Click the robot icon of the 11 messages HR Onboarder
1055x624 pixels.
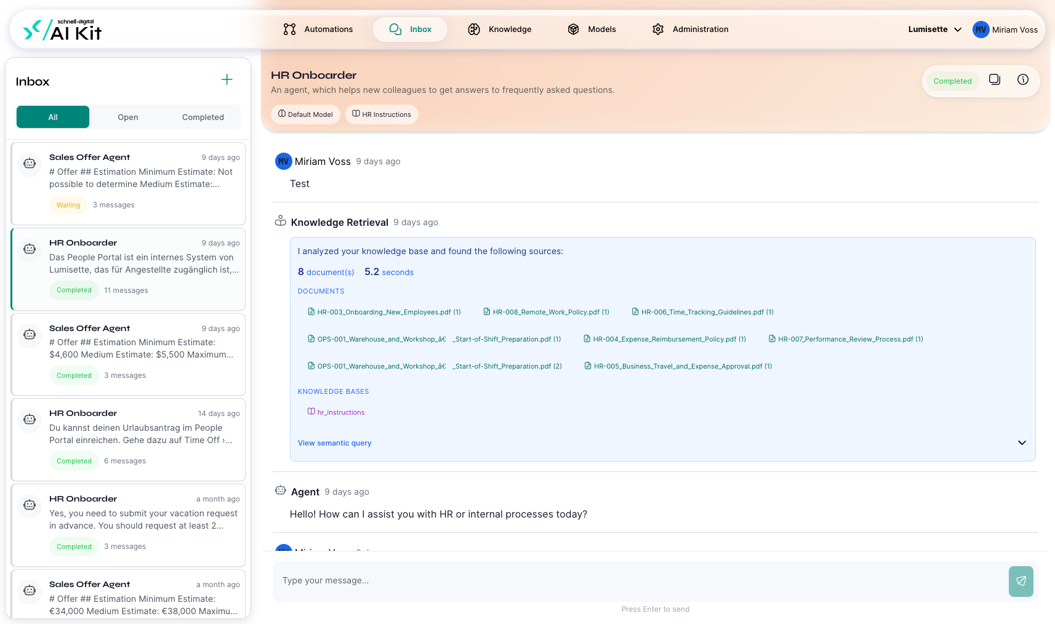pos(30,249)
